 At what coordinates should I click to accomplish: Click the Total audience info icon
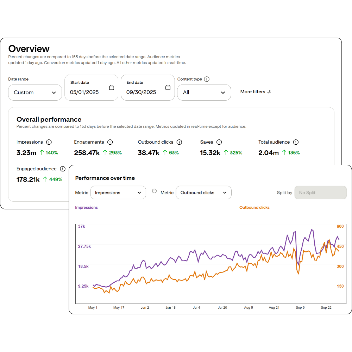(296, 142)
